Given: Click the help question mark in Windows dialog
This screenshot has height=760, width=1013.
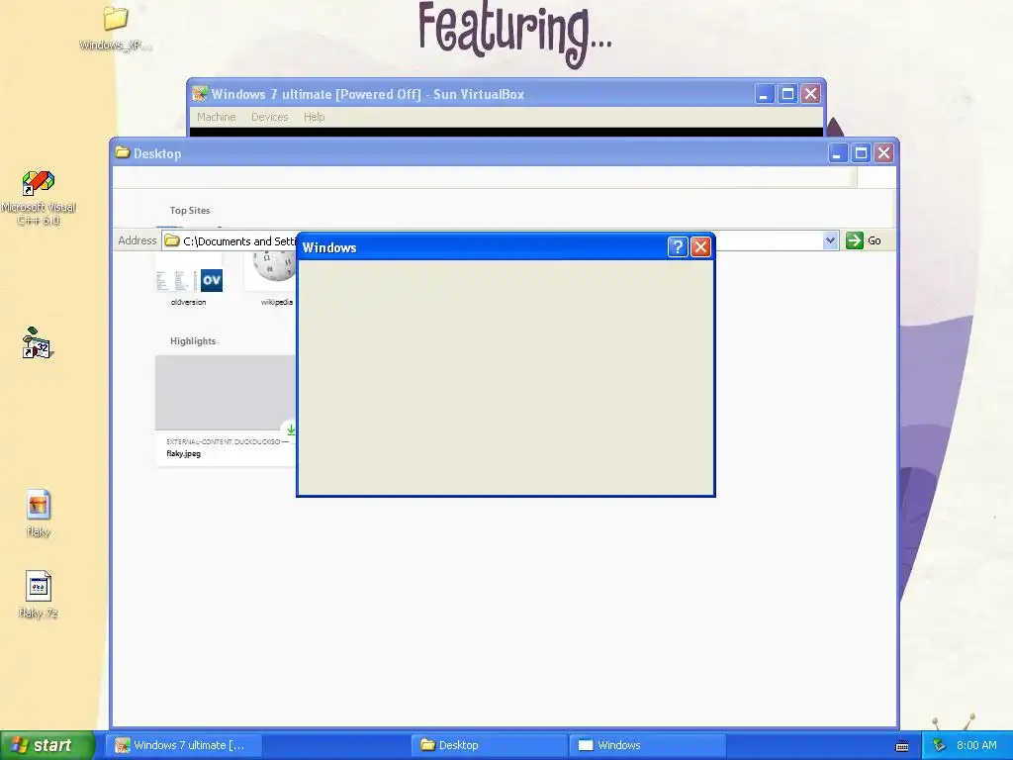Looking at the screenshot, I should point(677,246).
